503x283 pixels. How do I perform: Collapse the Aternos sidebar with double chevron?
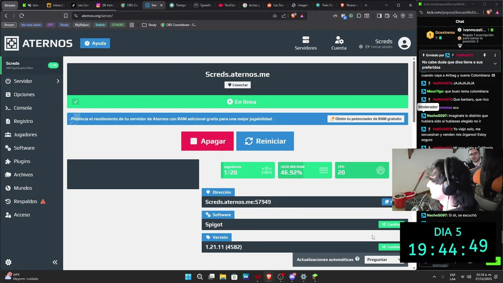(55, 262)
